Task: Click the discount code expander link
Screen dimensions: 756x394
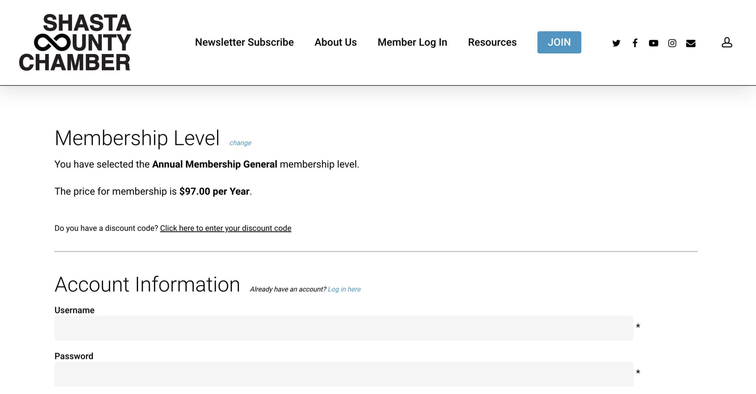Action: coord(226,228)
